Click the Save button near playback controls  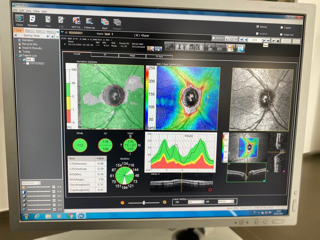pos(296,42)
